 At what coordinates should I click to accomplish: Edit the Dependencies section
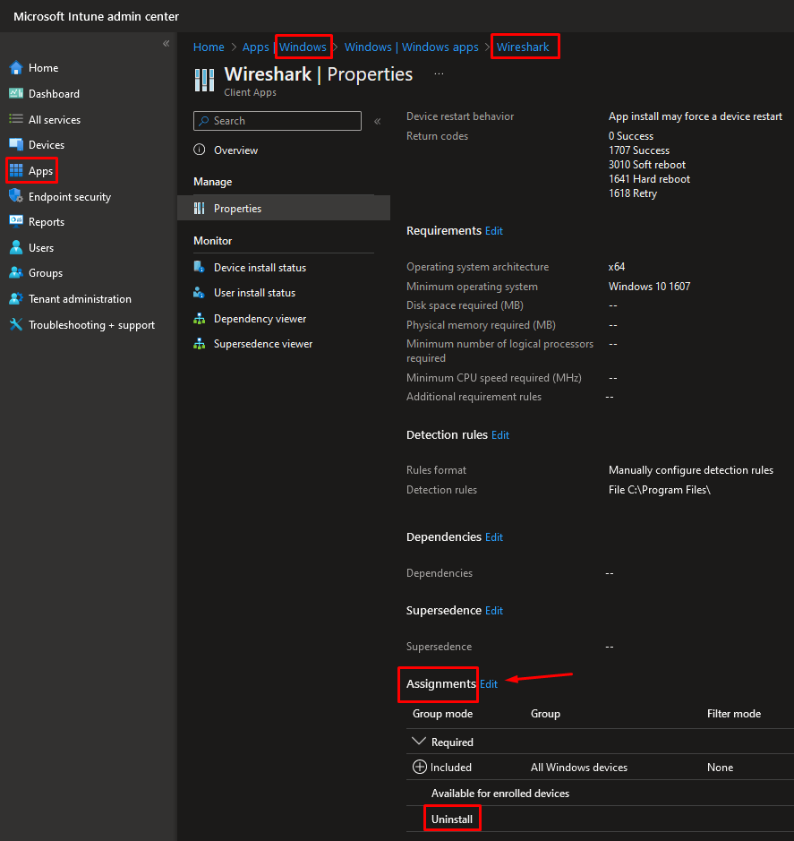click(x=494, y=536)
